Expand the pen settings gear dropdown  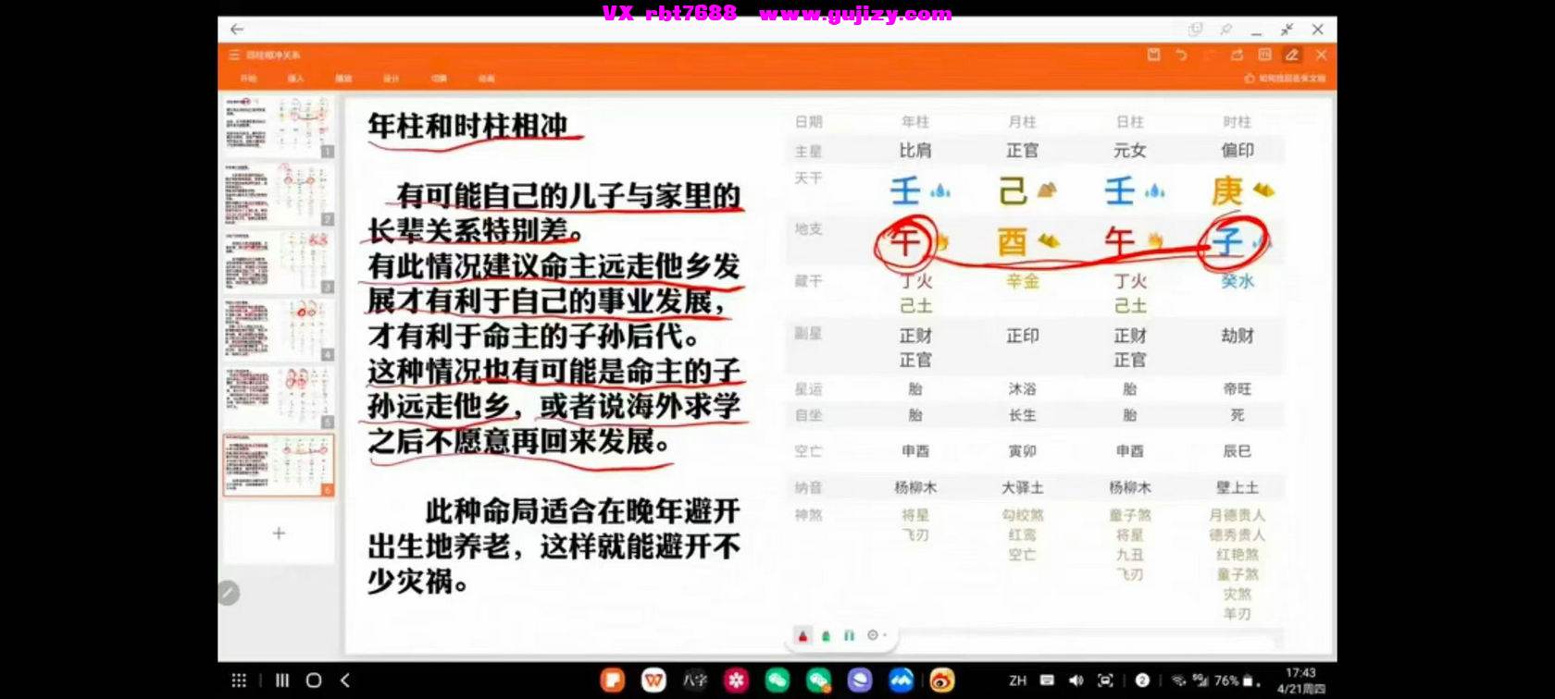[x=876, y=635]
